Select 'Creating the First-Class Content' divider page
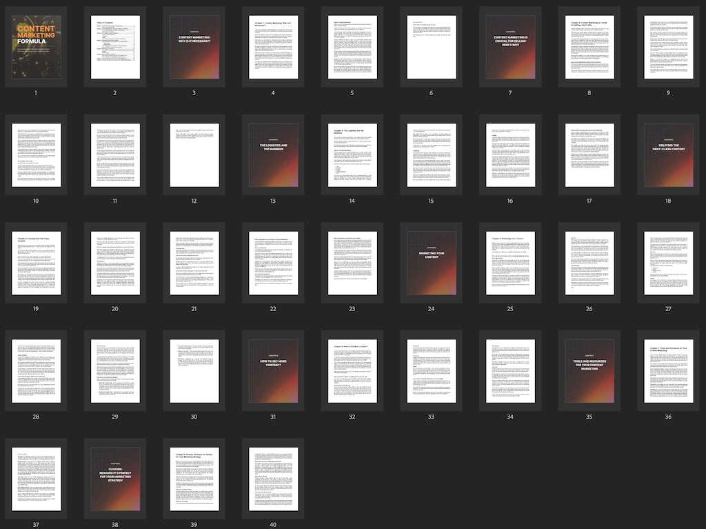This screenshot has height=529, width=706. click(668, 155)
